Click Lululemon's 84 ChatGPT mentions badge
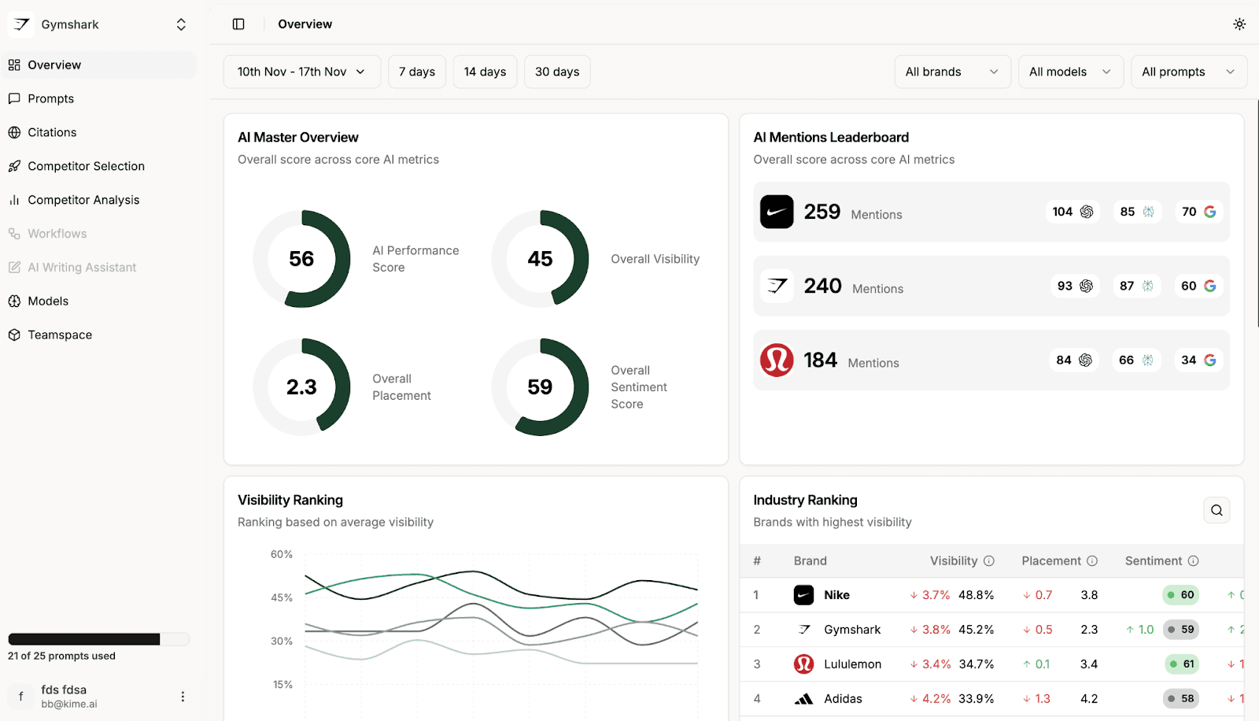Image resolution: width=1259 pixels, height=721 pixels. tap(1074, 360)
